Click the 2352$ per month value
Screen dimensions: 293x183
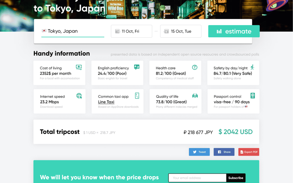click(x=56, y=74)
